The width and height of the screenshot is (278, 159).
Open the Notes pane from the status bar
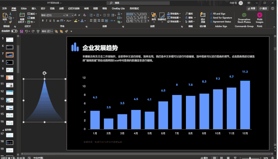(204, 158)
